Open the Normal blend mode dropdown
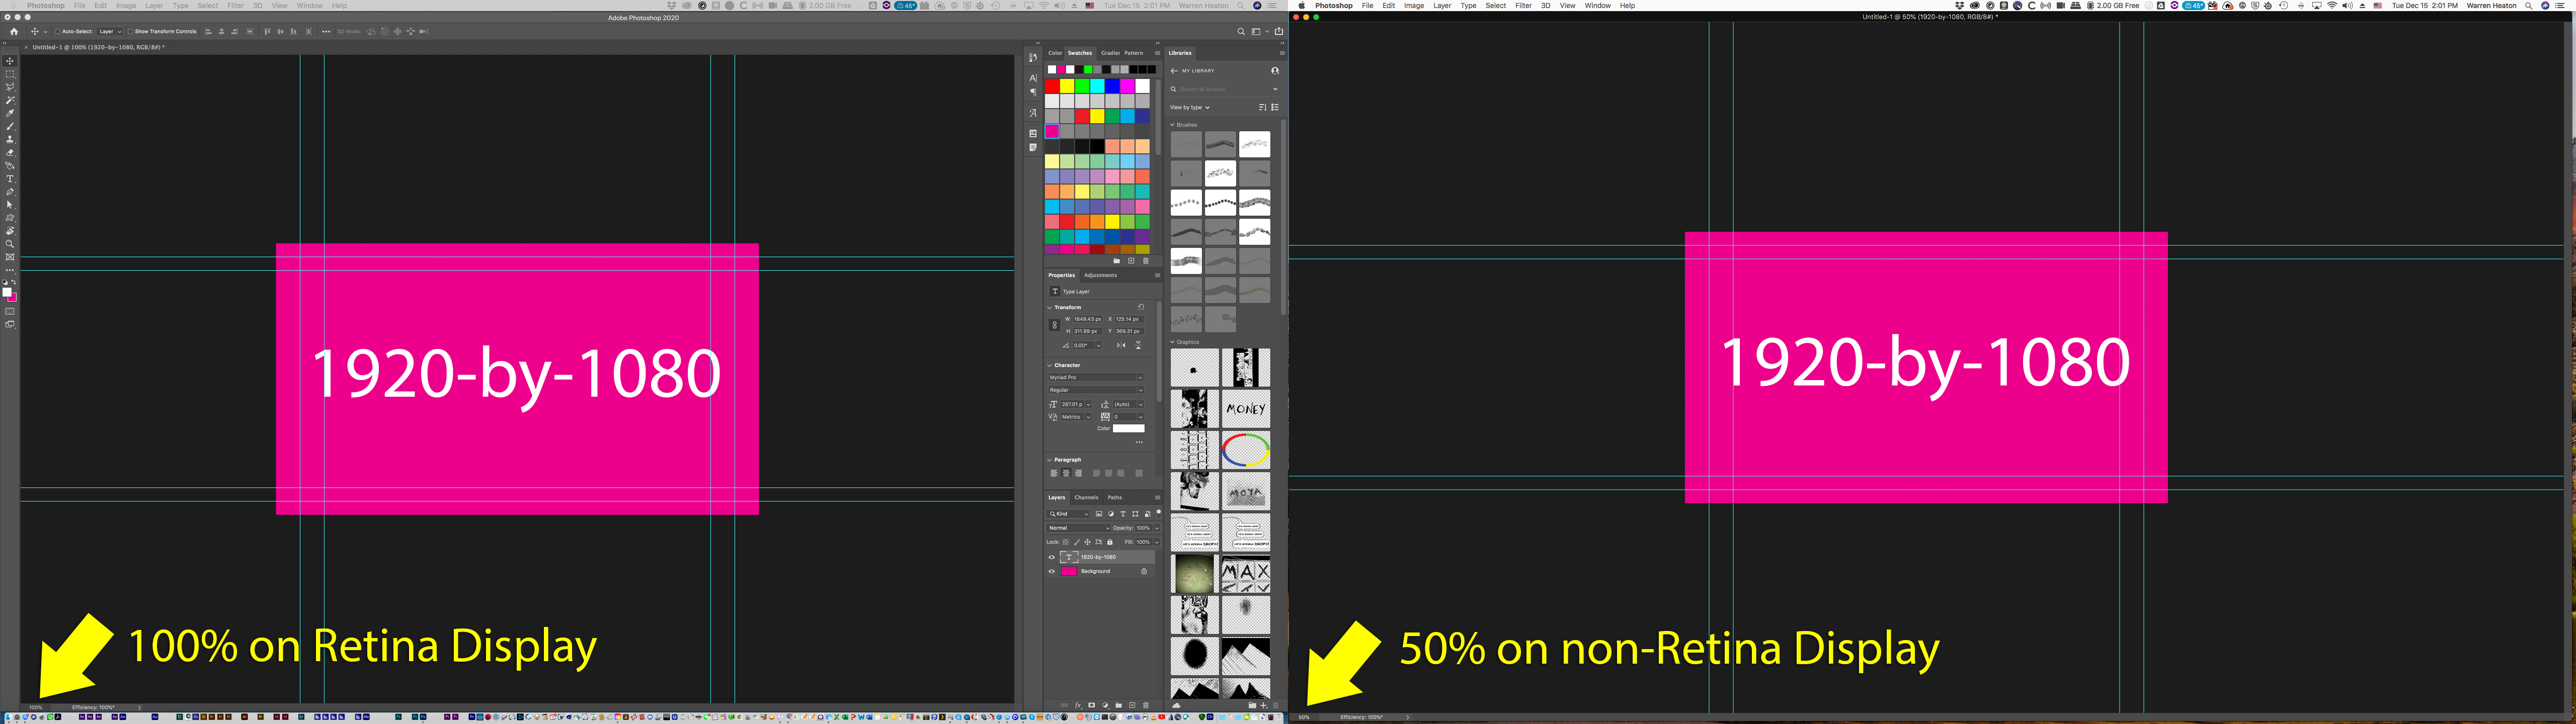The image size is (2576, 724). pyautogui.click(x=1078, y=528)
